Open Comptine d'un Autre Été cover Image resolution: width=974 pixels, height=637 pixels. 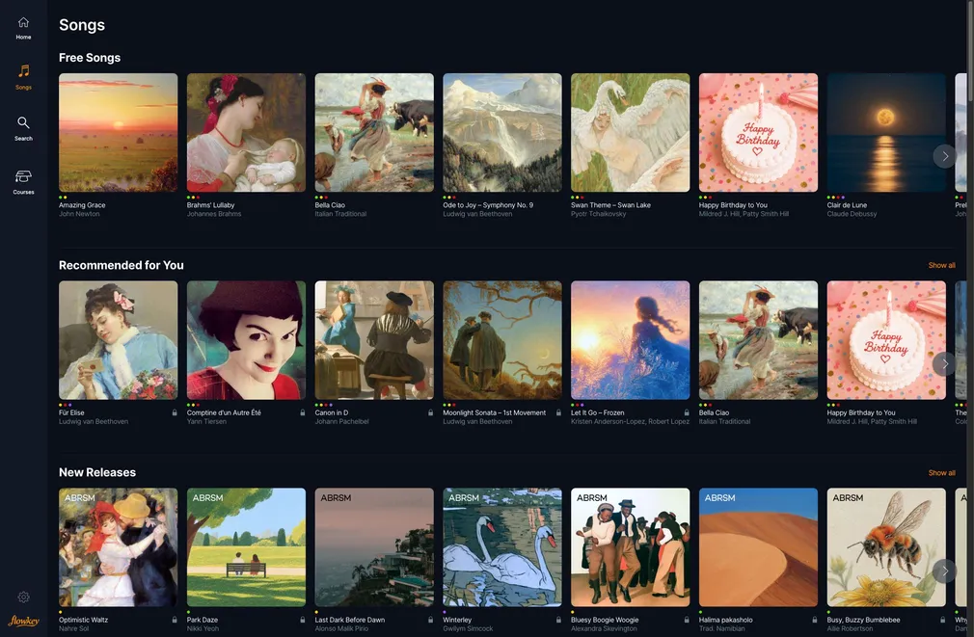[246, 339]
